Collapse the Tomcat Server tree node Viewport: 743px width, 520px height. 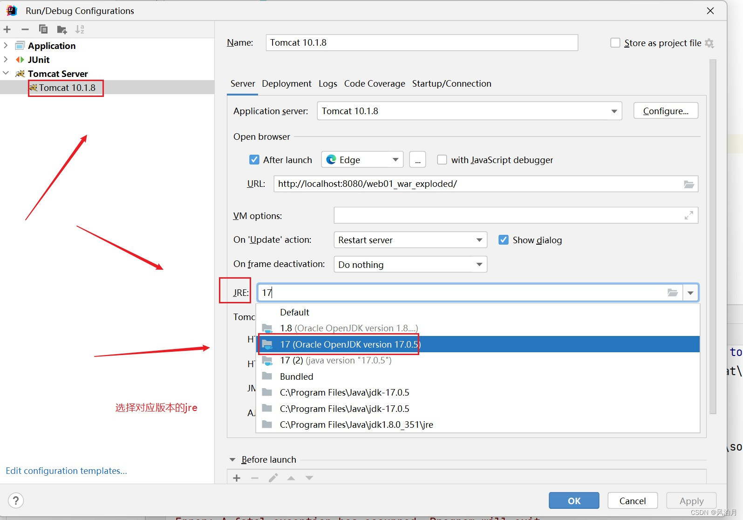(x=6, y=73)
